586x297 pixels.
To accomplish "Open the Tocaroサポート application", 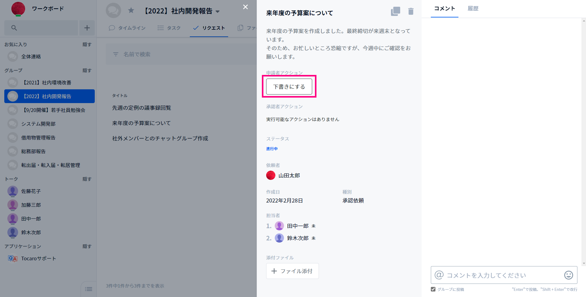I will click(x=49, y=258).
